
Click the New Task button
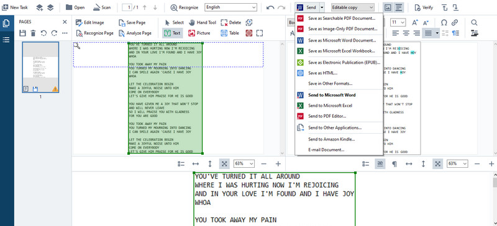15,7
